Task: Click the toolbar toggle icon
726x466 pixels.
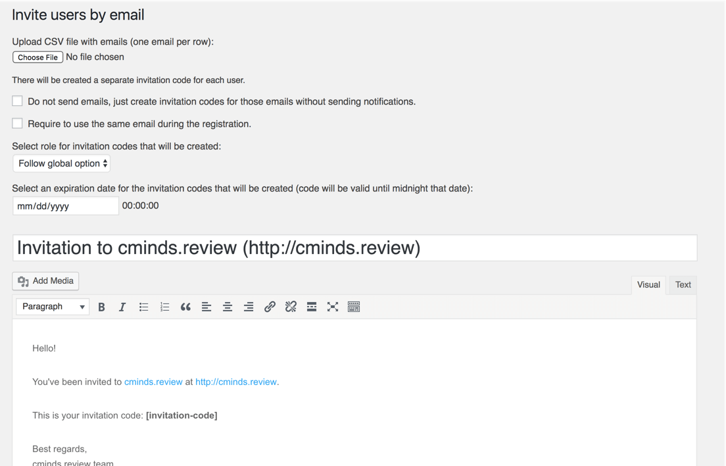Action: coord(354,307)
